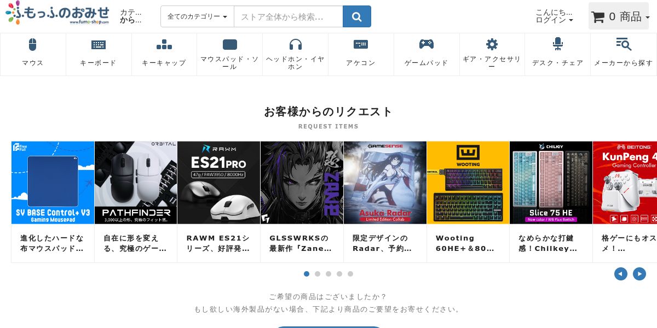Click the 自在に形を変える article title
The image size is (657, 328).
tap(135, 243)
